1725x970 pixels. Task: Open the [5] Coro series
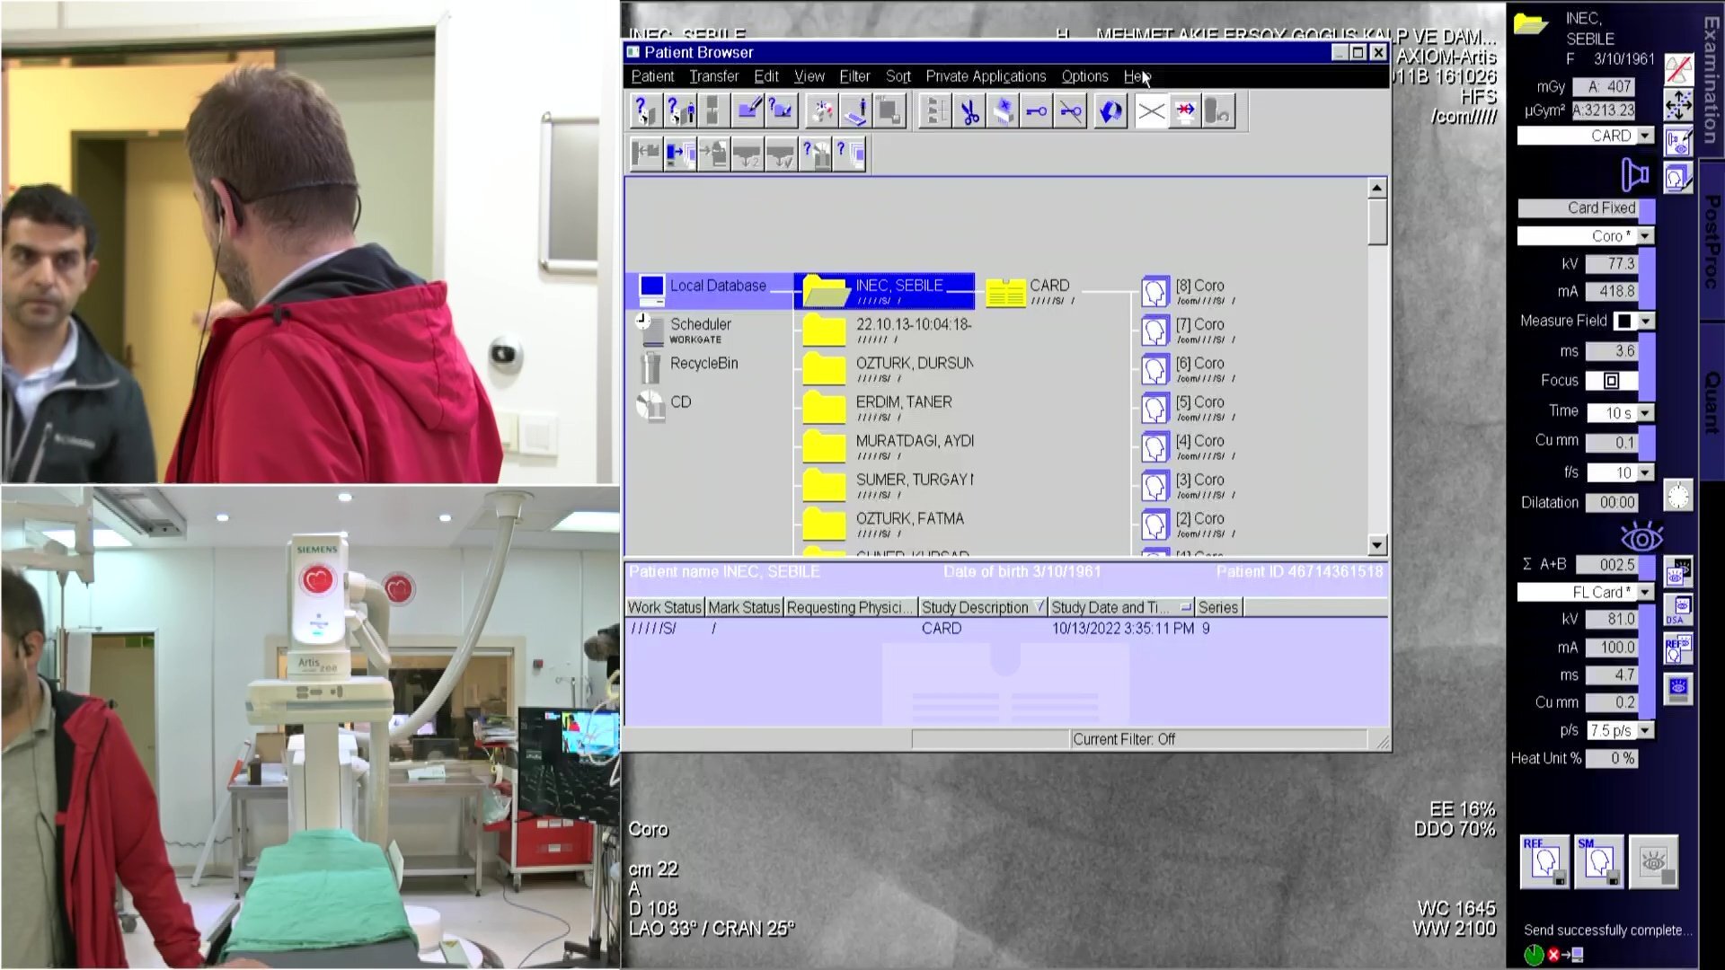(x=1199, y=402)
